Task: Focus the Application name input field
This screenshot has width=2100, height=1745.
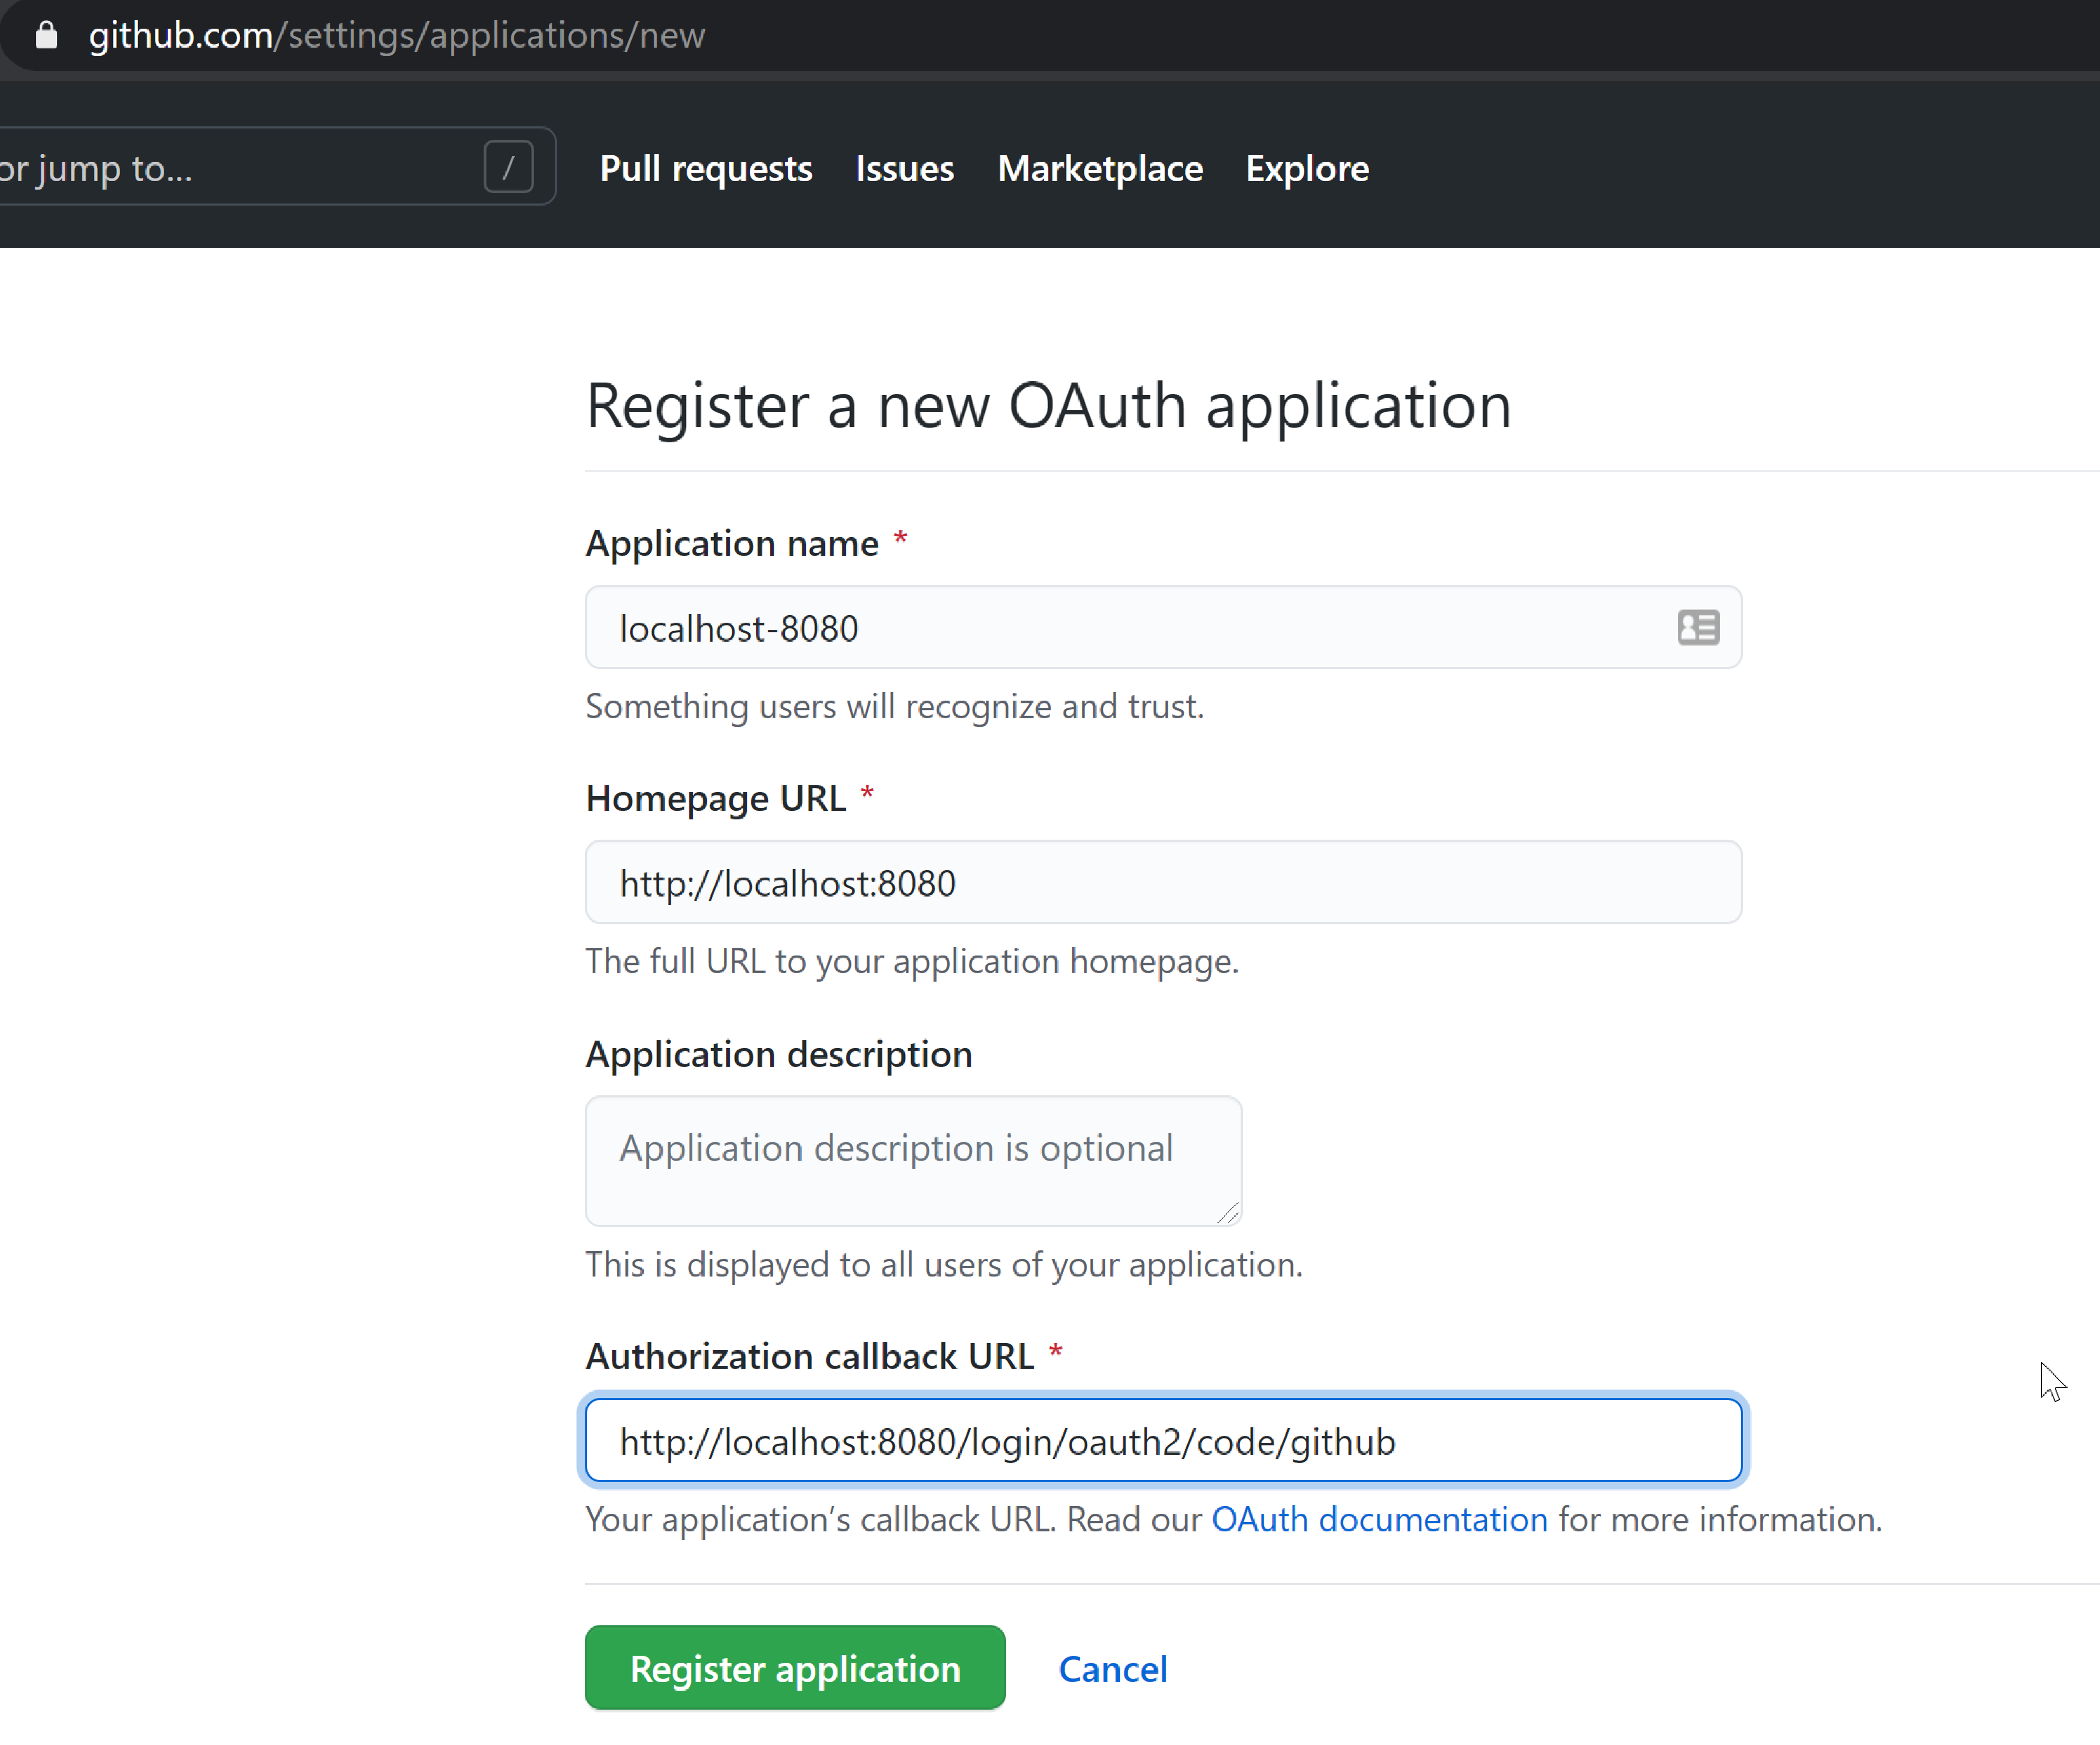Action: pos(1100,628)
